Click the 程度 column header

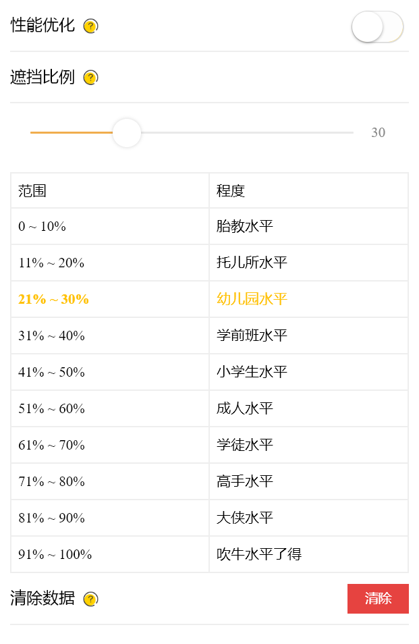coord(308,191)
